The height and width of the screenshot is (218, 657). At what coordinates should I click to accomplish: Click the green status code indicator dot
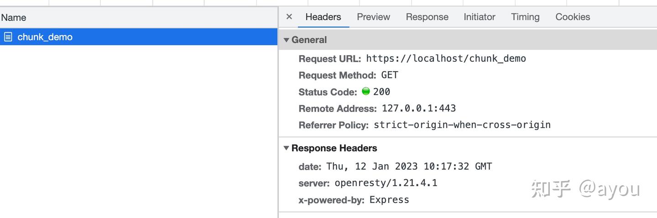(x=365, y=91)
